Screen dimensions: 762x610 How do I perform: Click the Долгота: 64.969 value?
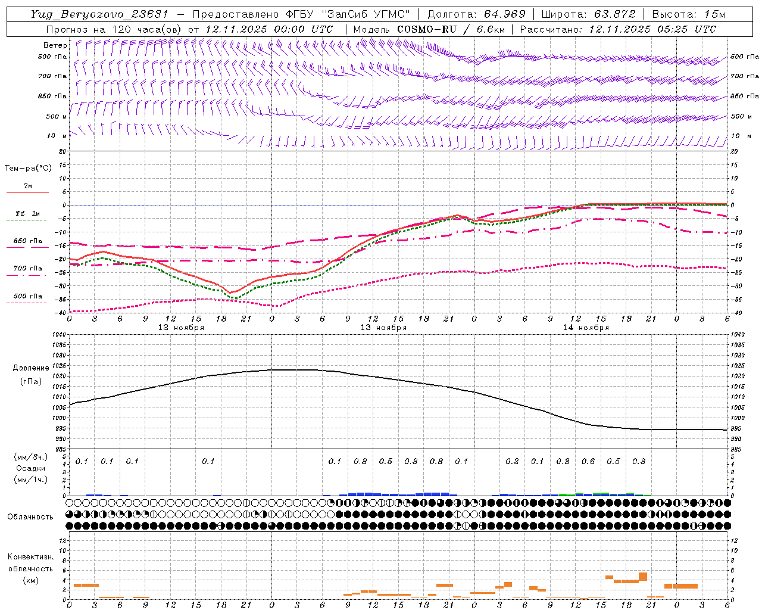point(476,14)
